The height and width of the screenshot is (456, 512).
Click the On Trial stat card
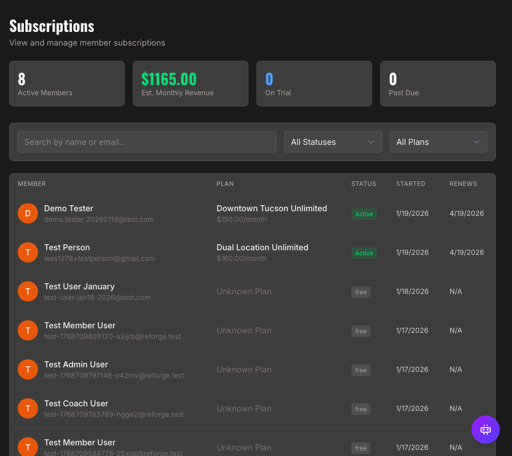pyautogui.click(x=314, y=84)
